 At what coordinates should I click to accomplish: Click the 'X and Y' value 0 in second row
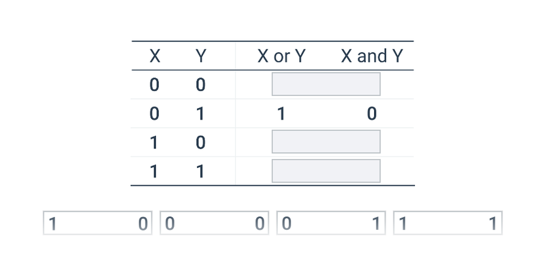[372, 114]
